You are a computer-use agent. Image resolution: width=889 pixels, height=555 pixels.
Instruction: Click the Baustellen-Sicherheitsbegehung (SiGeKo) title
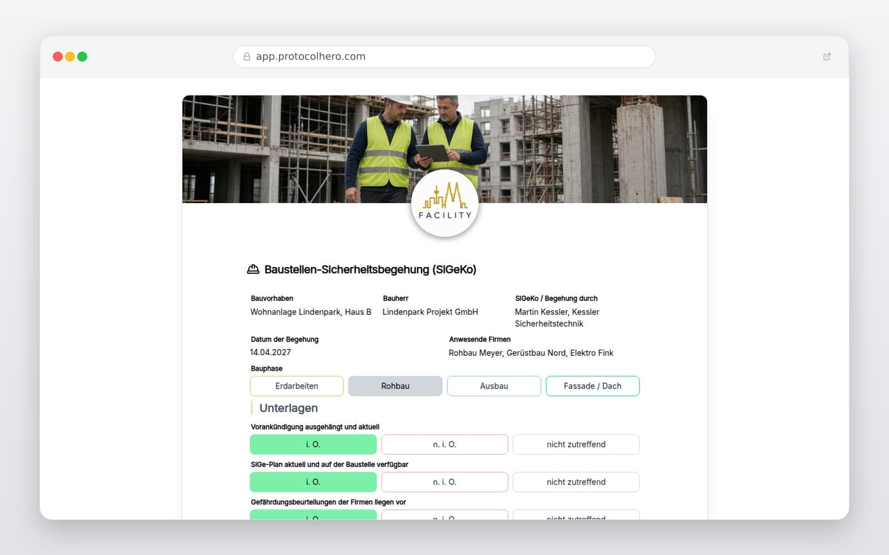point(370,269)
